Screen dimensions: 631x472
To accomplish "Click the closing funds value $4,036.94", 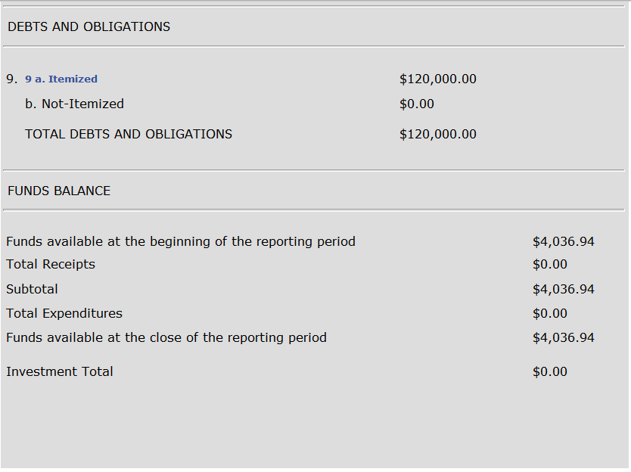I will point(564,337).
